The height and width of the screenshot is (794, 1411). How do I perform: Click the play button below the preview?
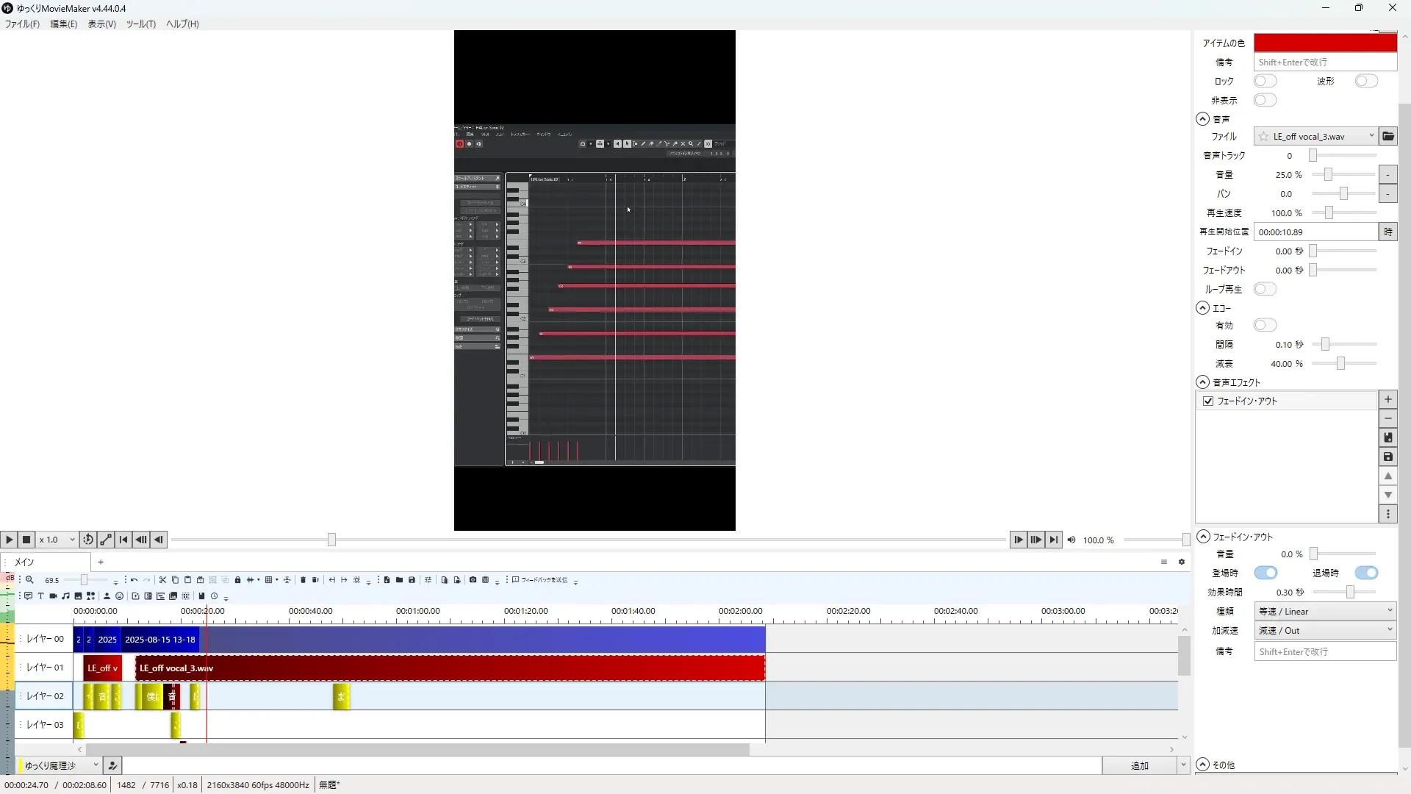pos(9,540)
